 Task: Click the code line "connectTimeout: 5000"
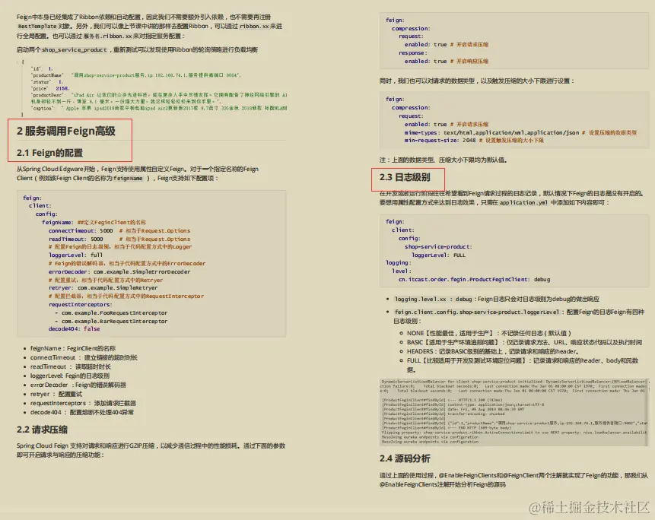click(x=81, y=230)
